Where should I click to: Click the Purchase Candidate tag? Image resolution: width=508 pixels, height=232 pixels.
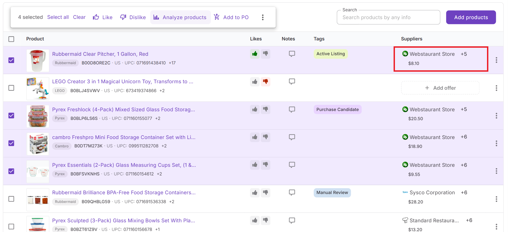coord(337,109)
